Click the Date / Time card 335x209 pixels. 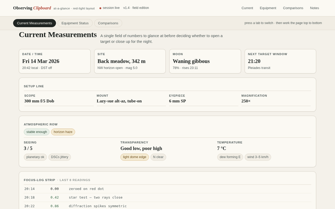tap(55, 61)
